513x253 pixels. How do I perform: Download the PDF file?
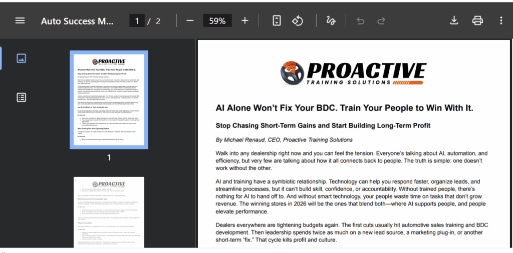coord(454,20)
